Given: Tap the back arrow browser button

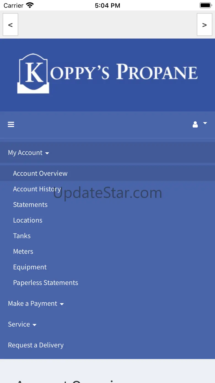Looking at the screenshot, I should click(x=10, y=25).
